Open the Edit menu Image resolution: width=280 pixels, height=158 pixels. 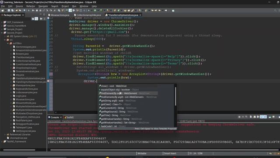(x=10, y=6)
